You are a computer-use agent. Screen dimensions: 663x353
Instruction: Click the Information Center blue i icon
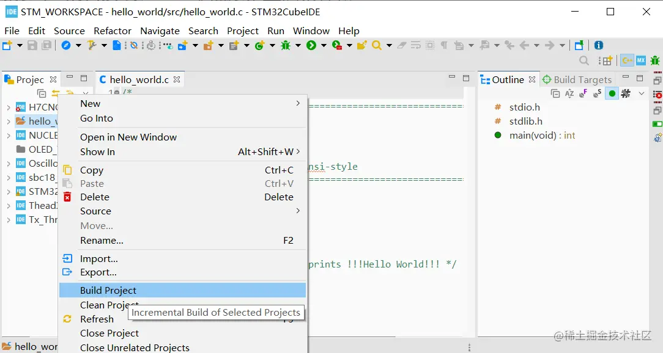pyautogui.click(x=598, y=45)
